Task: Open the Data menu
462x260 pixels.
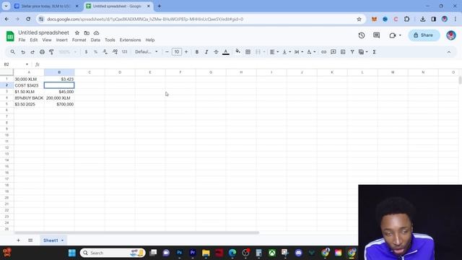Action: coord(95,40)
